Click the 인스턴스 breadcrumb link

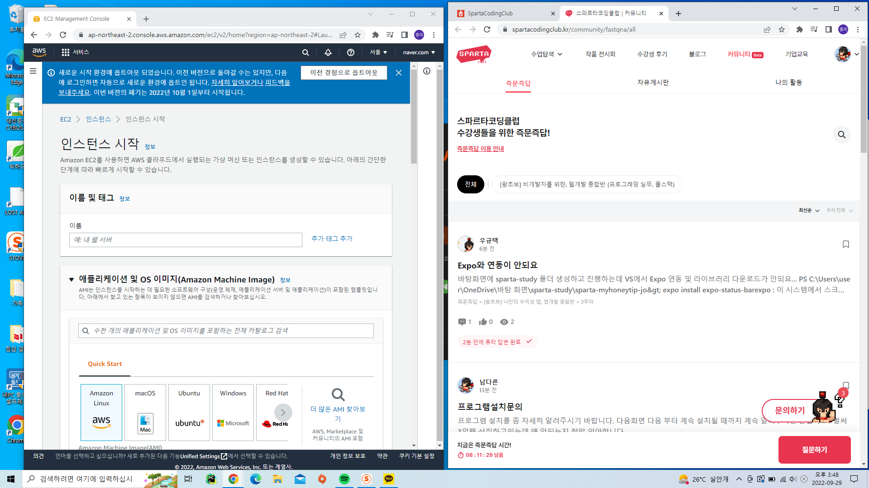pos(98,119)
